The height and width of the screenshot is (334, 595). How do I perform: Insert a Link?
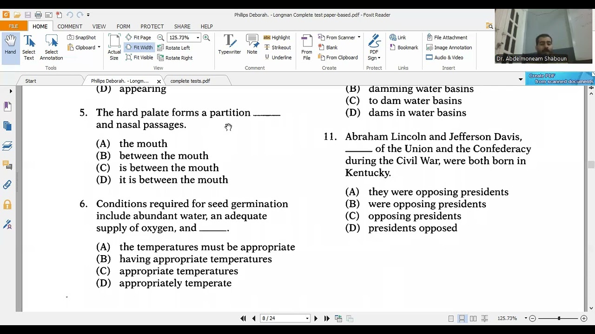397,38
